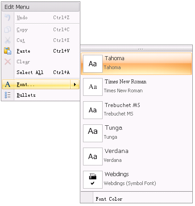Click the Cut scissors icon

(x=8, y=40)
